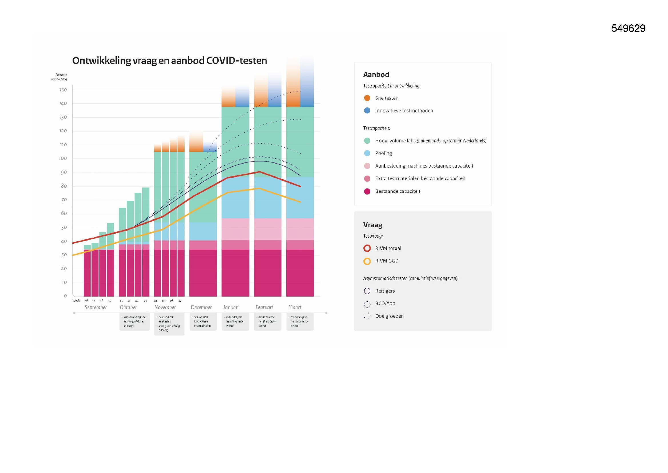Click the 'Testvraag:' subheading
Screen dimensions: 668x473
pyautogui.click(x=373, y=236)
